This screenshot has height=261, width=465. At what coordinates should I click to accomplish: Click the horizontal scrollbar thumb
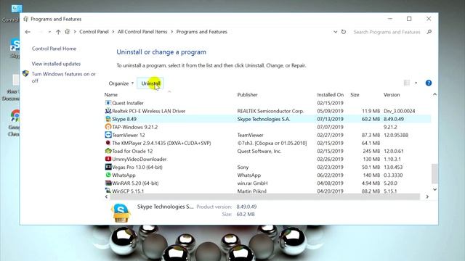tap(264, 196)
